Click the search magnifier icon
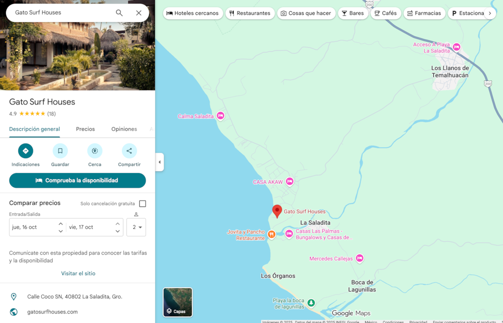Image resolution: width=503 pixels, height=323 pixels. 119,13
